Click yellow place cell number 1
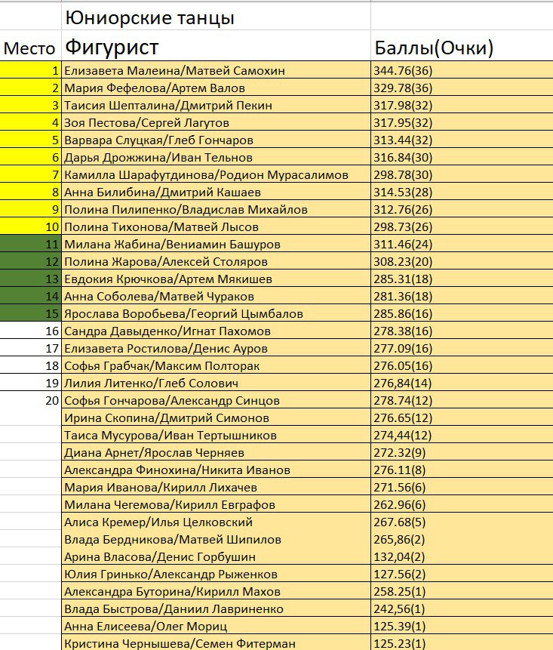The height and width of the screenshot is (650, 553). click(31, 70)
